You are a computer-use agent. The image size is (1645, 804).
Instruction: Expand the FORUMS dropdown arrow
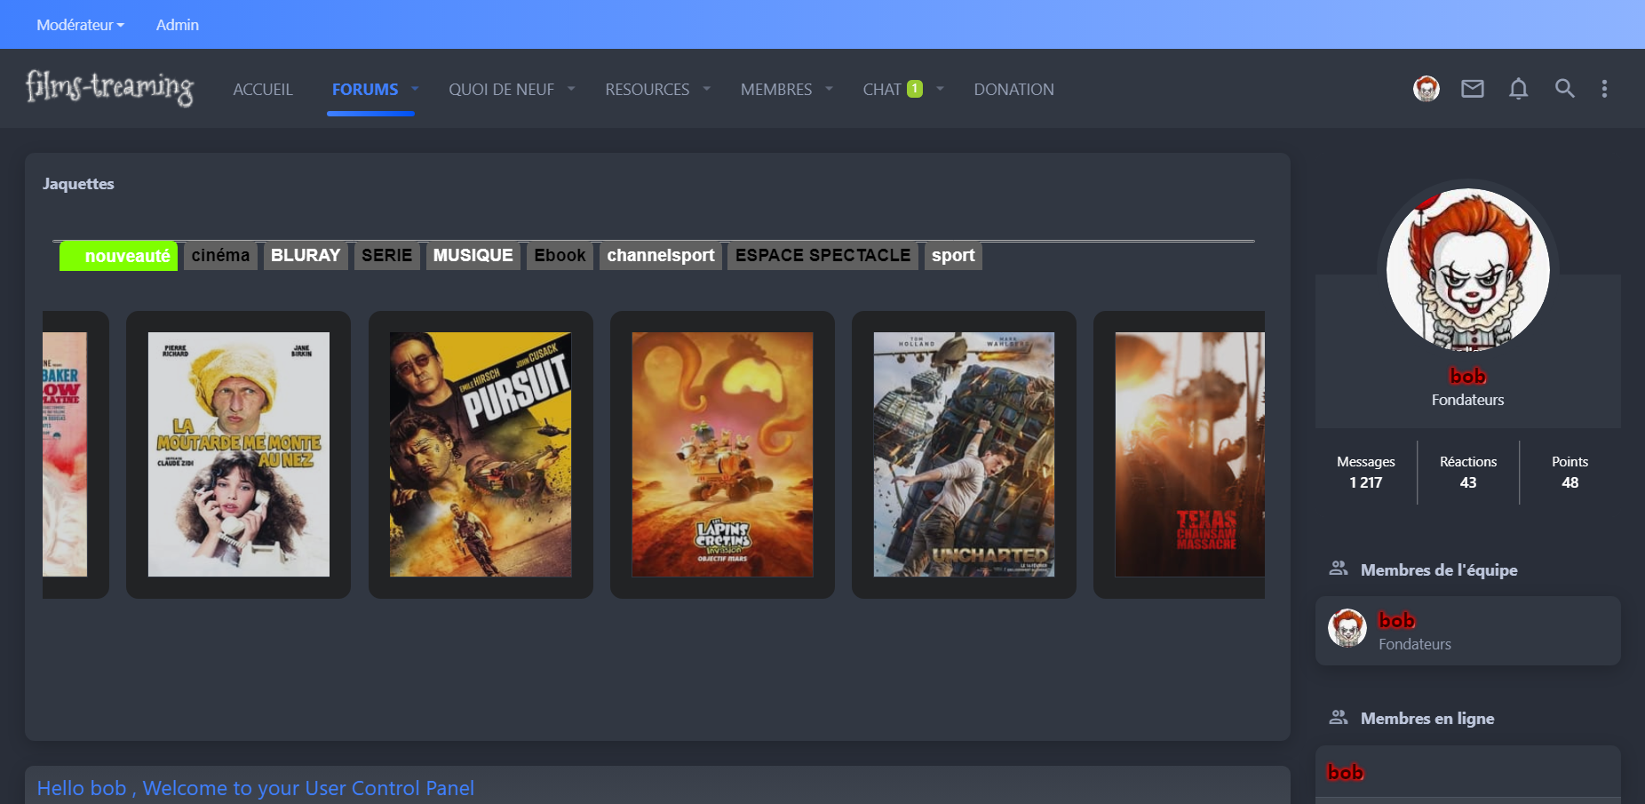tap(414, 89)
